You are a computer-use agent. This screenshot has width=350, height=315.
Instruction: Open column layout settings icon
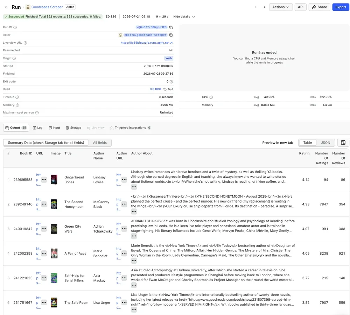tap(343, 142)
